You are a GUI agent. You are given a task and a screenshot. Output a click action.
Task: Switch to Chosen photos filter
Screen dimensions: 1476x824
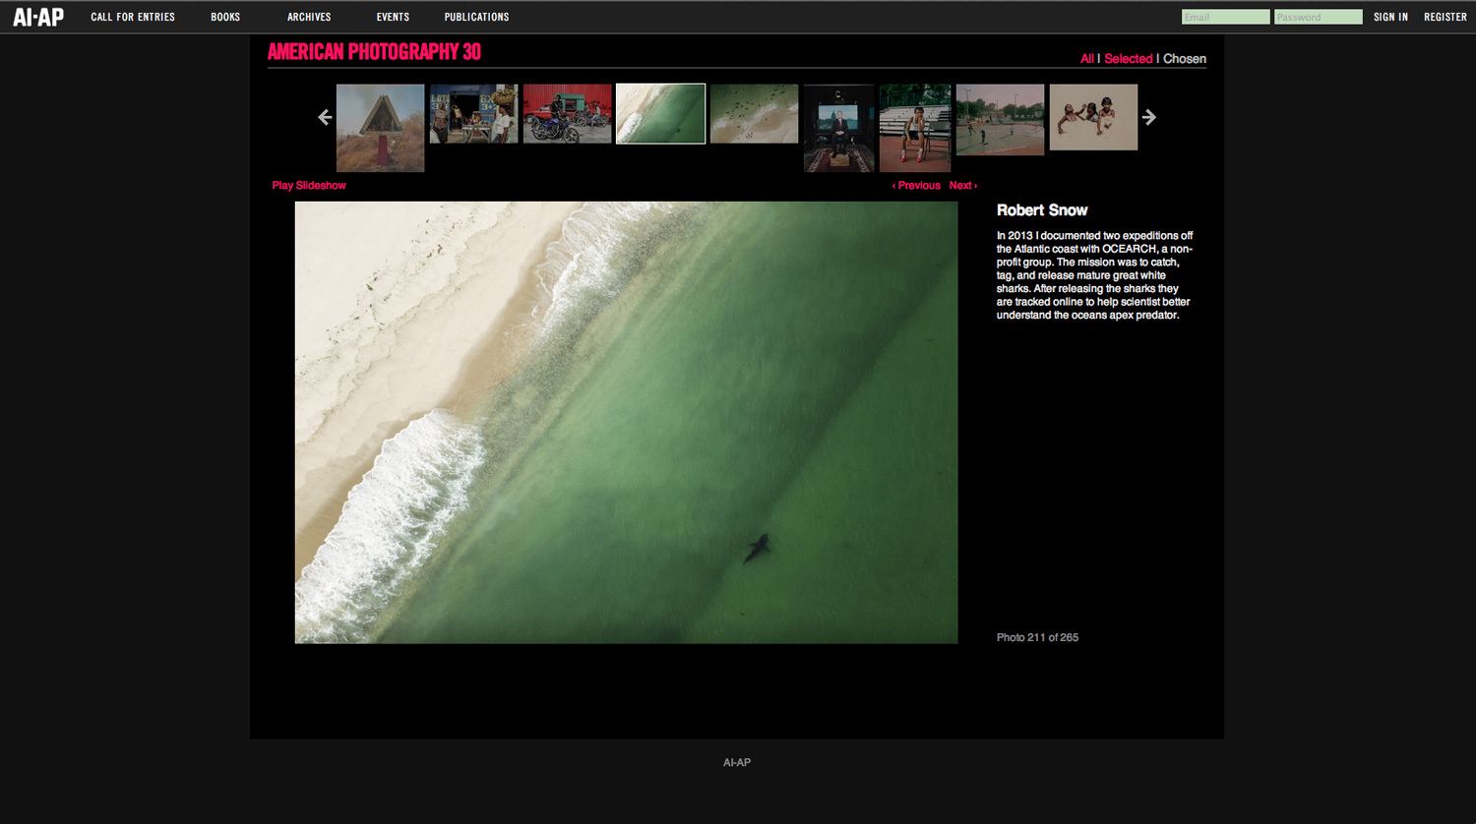click(x=1184, y=59)
